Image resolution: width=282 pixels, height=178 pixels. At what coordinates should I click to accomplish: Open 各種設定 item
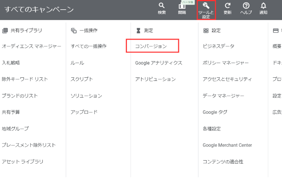pyautogui.click(x=212, y=129)
